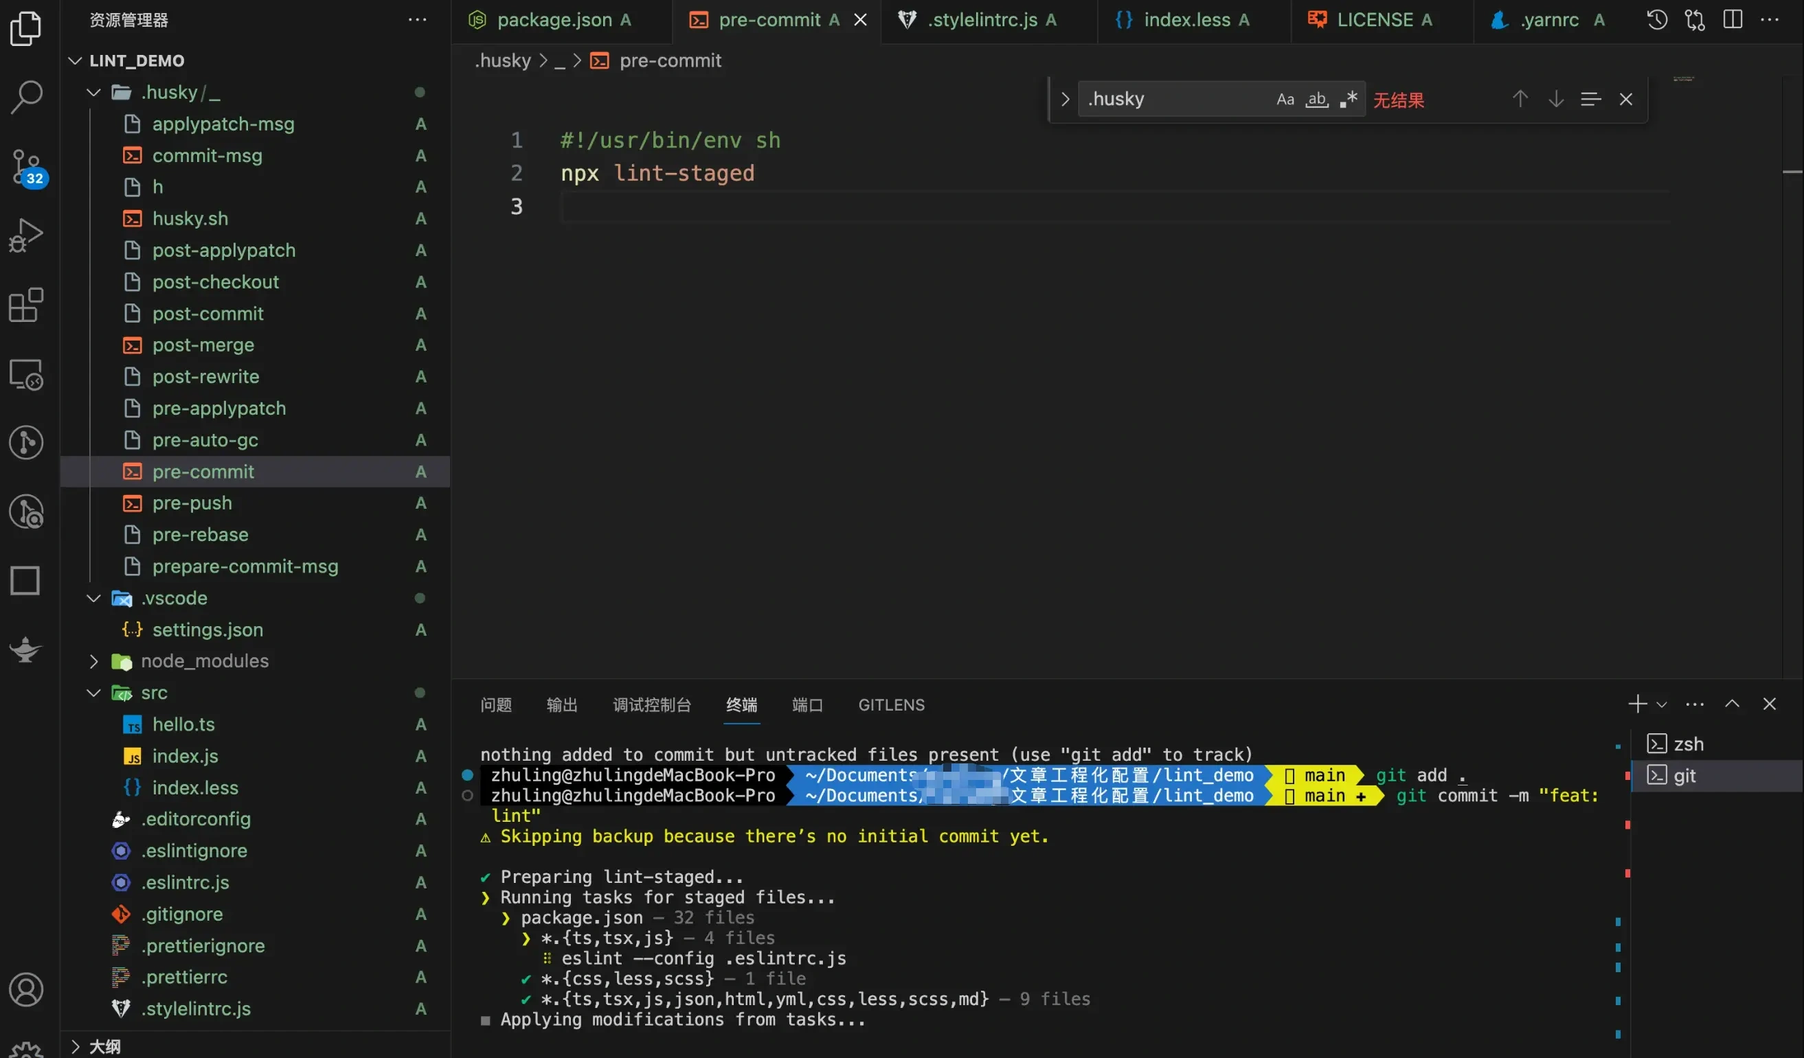Select the zsh terminal instance

click(x=1688, y=744)
